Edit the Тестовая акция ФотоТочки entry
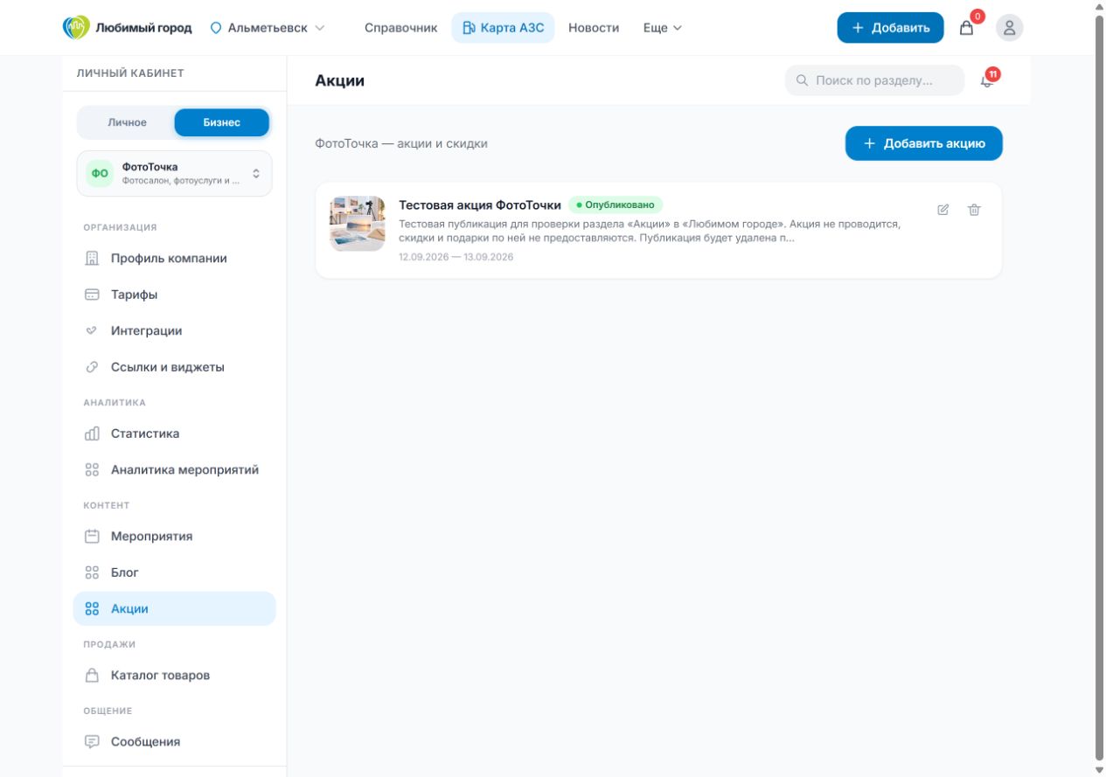 click(943, 210)
